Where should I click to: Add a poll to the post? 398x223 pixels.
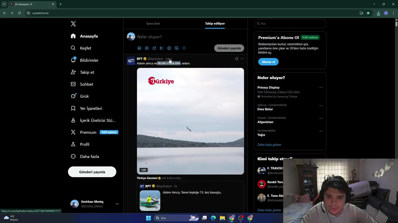(x=162, y=48)
